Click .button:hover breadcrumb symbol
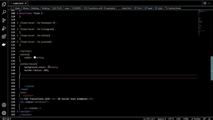The width and height of the screenshot is (213, 120). point(173,8)
